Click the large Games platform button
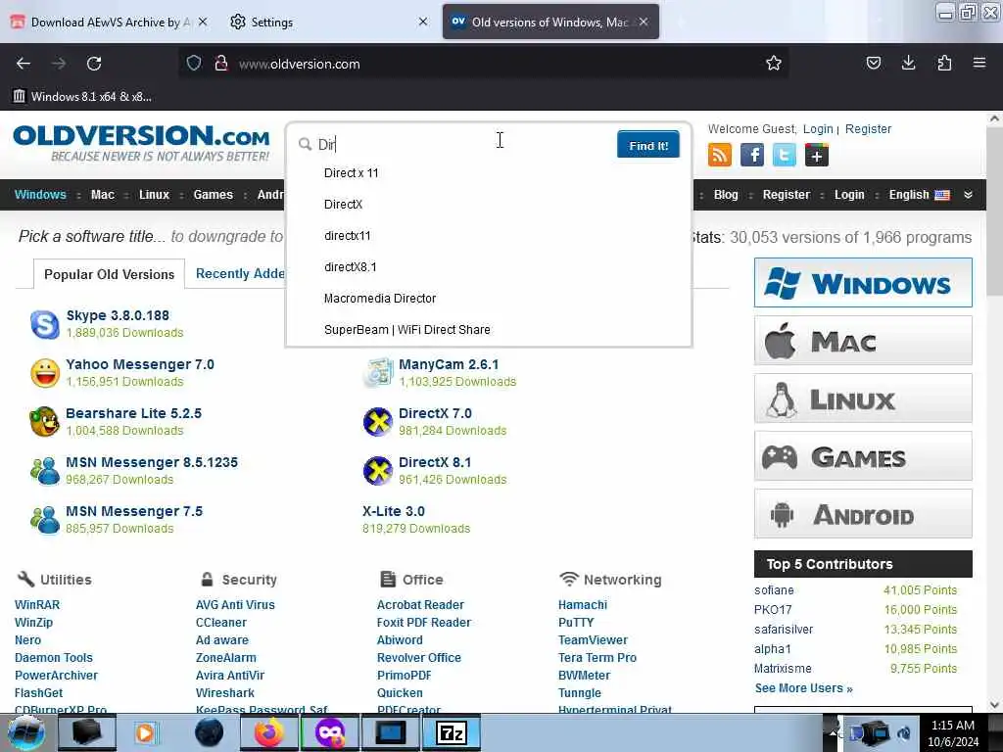This screenshot has height=752, width=1003. (x=863, y=456)
